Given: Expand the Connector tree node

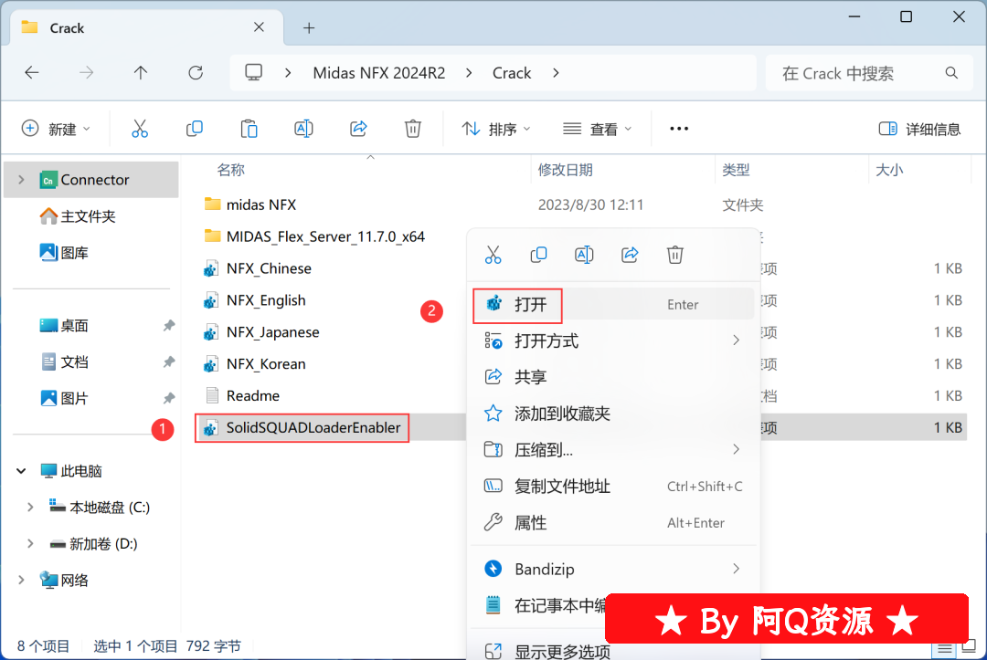Looking at the screenshot, I should pyautogui.click(x=21, y=180).
